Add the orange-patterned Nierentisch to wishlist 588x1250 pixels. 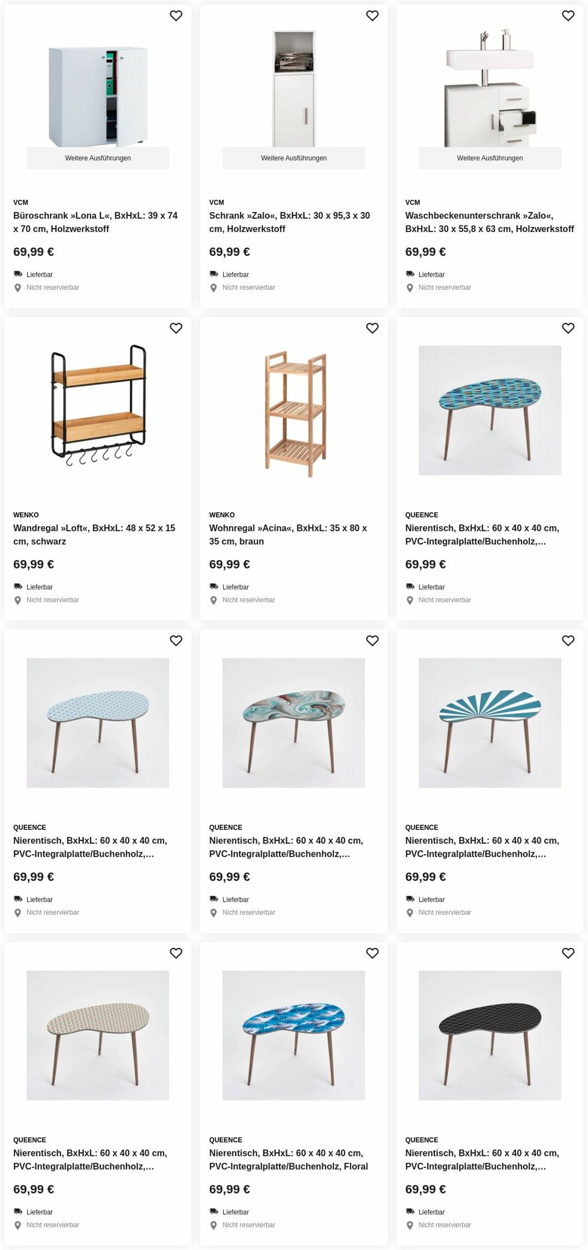pos(175,954)
